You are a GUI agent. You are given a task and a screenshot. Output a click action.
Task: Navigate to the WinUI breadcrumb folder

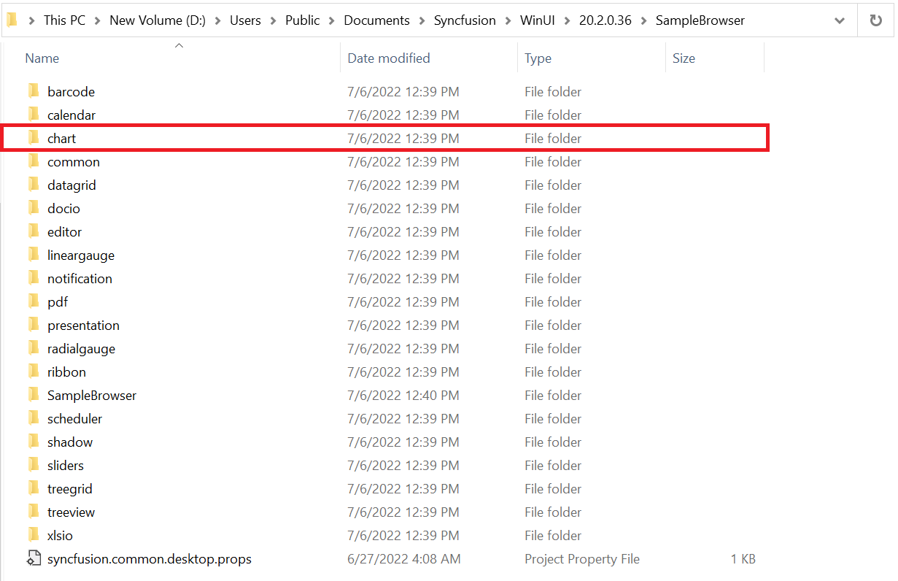pyautogui.click(x=538, y=20)
